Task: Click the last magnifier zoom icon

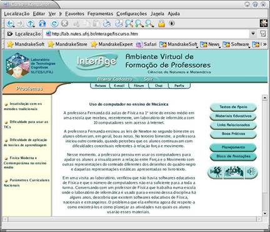Action: coord(149,24)
